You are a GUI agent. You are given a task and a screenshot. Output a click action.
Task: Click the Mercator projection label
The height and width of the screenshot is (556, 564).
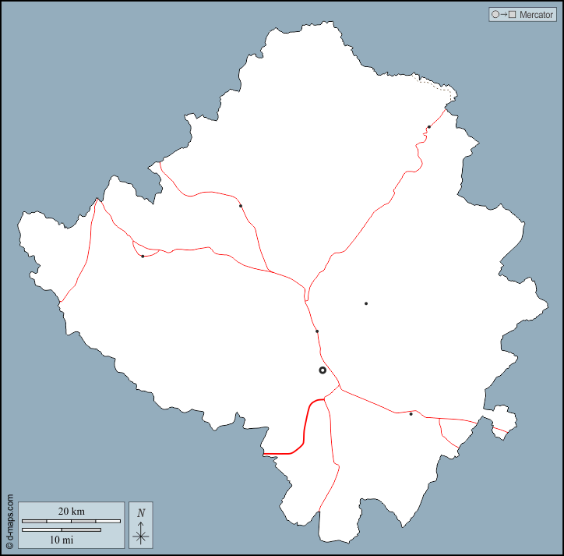tap(536, 15)
